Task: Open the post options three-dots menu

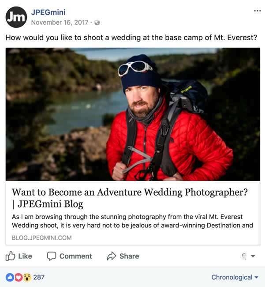Action: 258,11
